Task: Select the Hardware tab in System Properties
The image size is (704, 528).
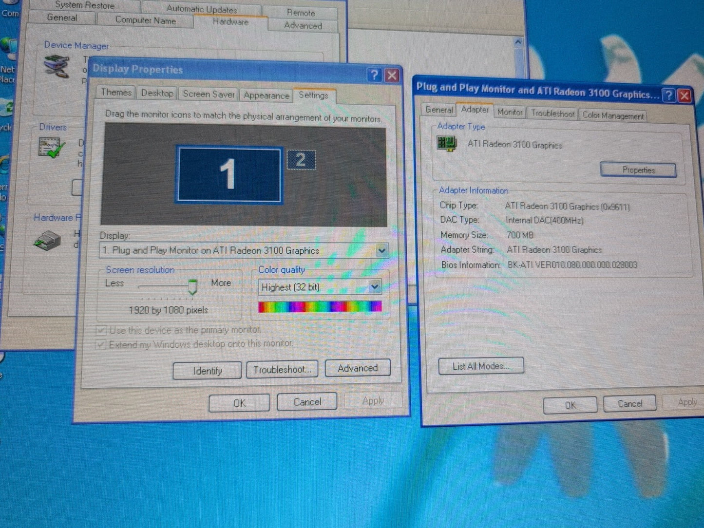Action: [230, 22]
